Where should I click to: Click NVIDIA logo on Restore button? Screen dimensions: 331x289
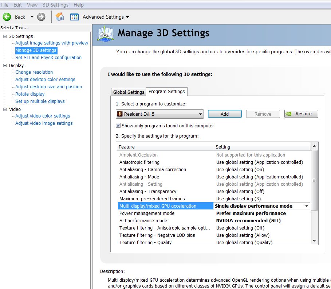288,114
